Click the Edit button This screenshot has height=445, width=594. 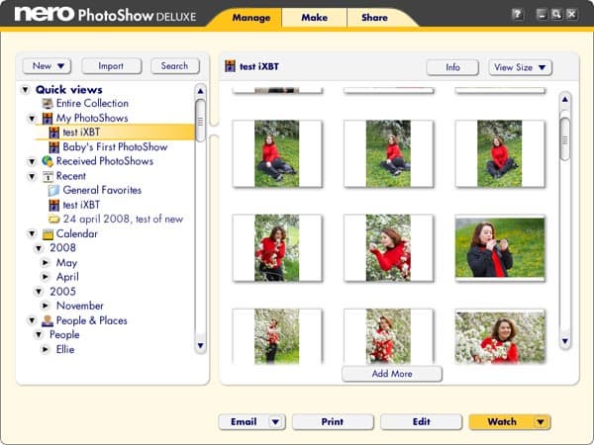tap(422, 422)
